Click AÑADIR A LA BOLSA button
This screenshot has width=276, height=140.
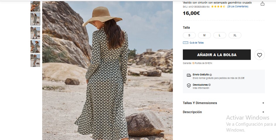pos(217,55)
